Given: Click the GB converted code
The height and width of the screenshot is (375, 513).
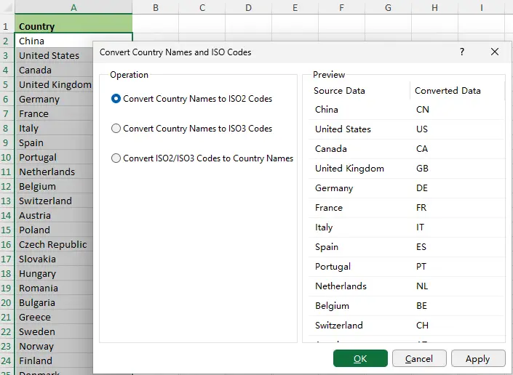Looking at the screenshot, I should 422,168.
